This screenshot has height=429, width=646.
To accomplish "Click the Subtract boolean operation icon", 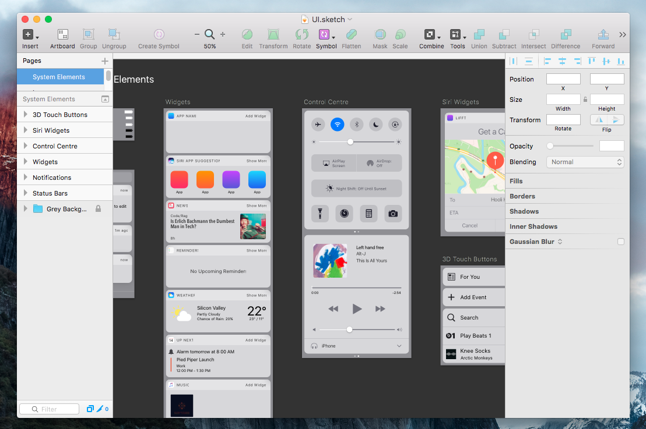I will (504, 35).
